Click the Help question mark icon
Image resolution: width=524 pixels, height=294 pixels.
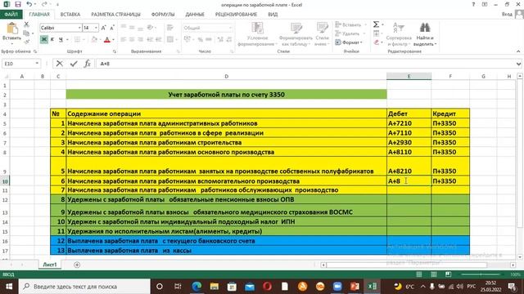(473, 4)
